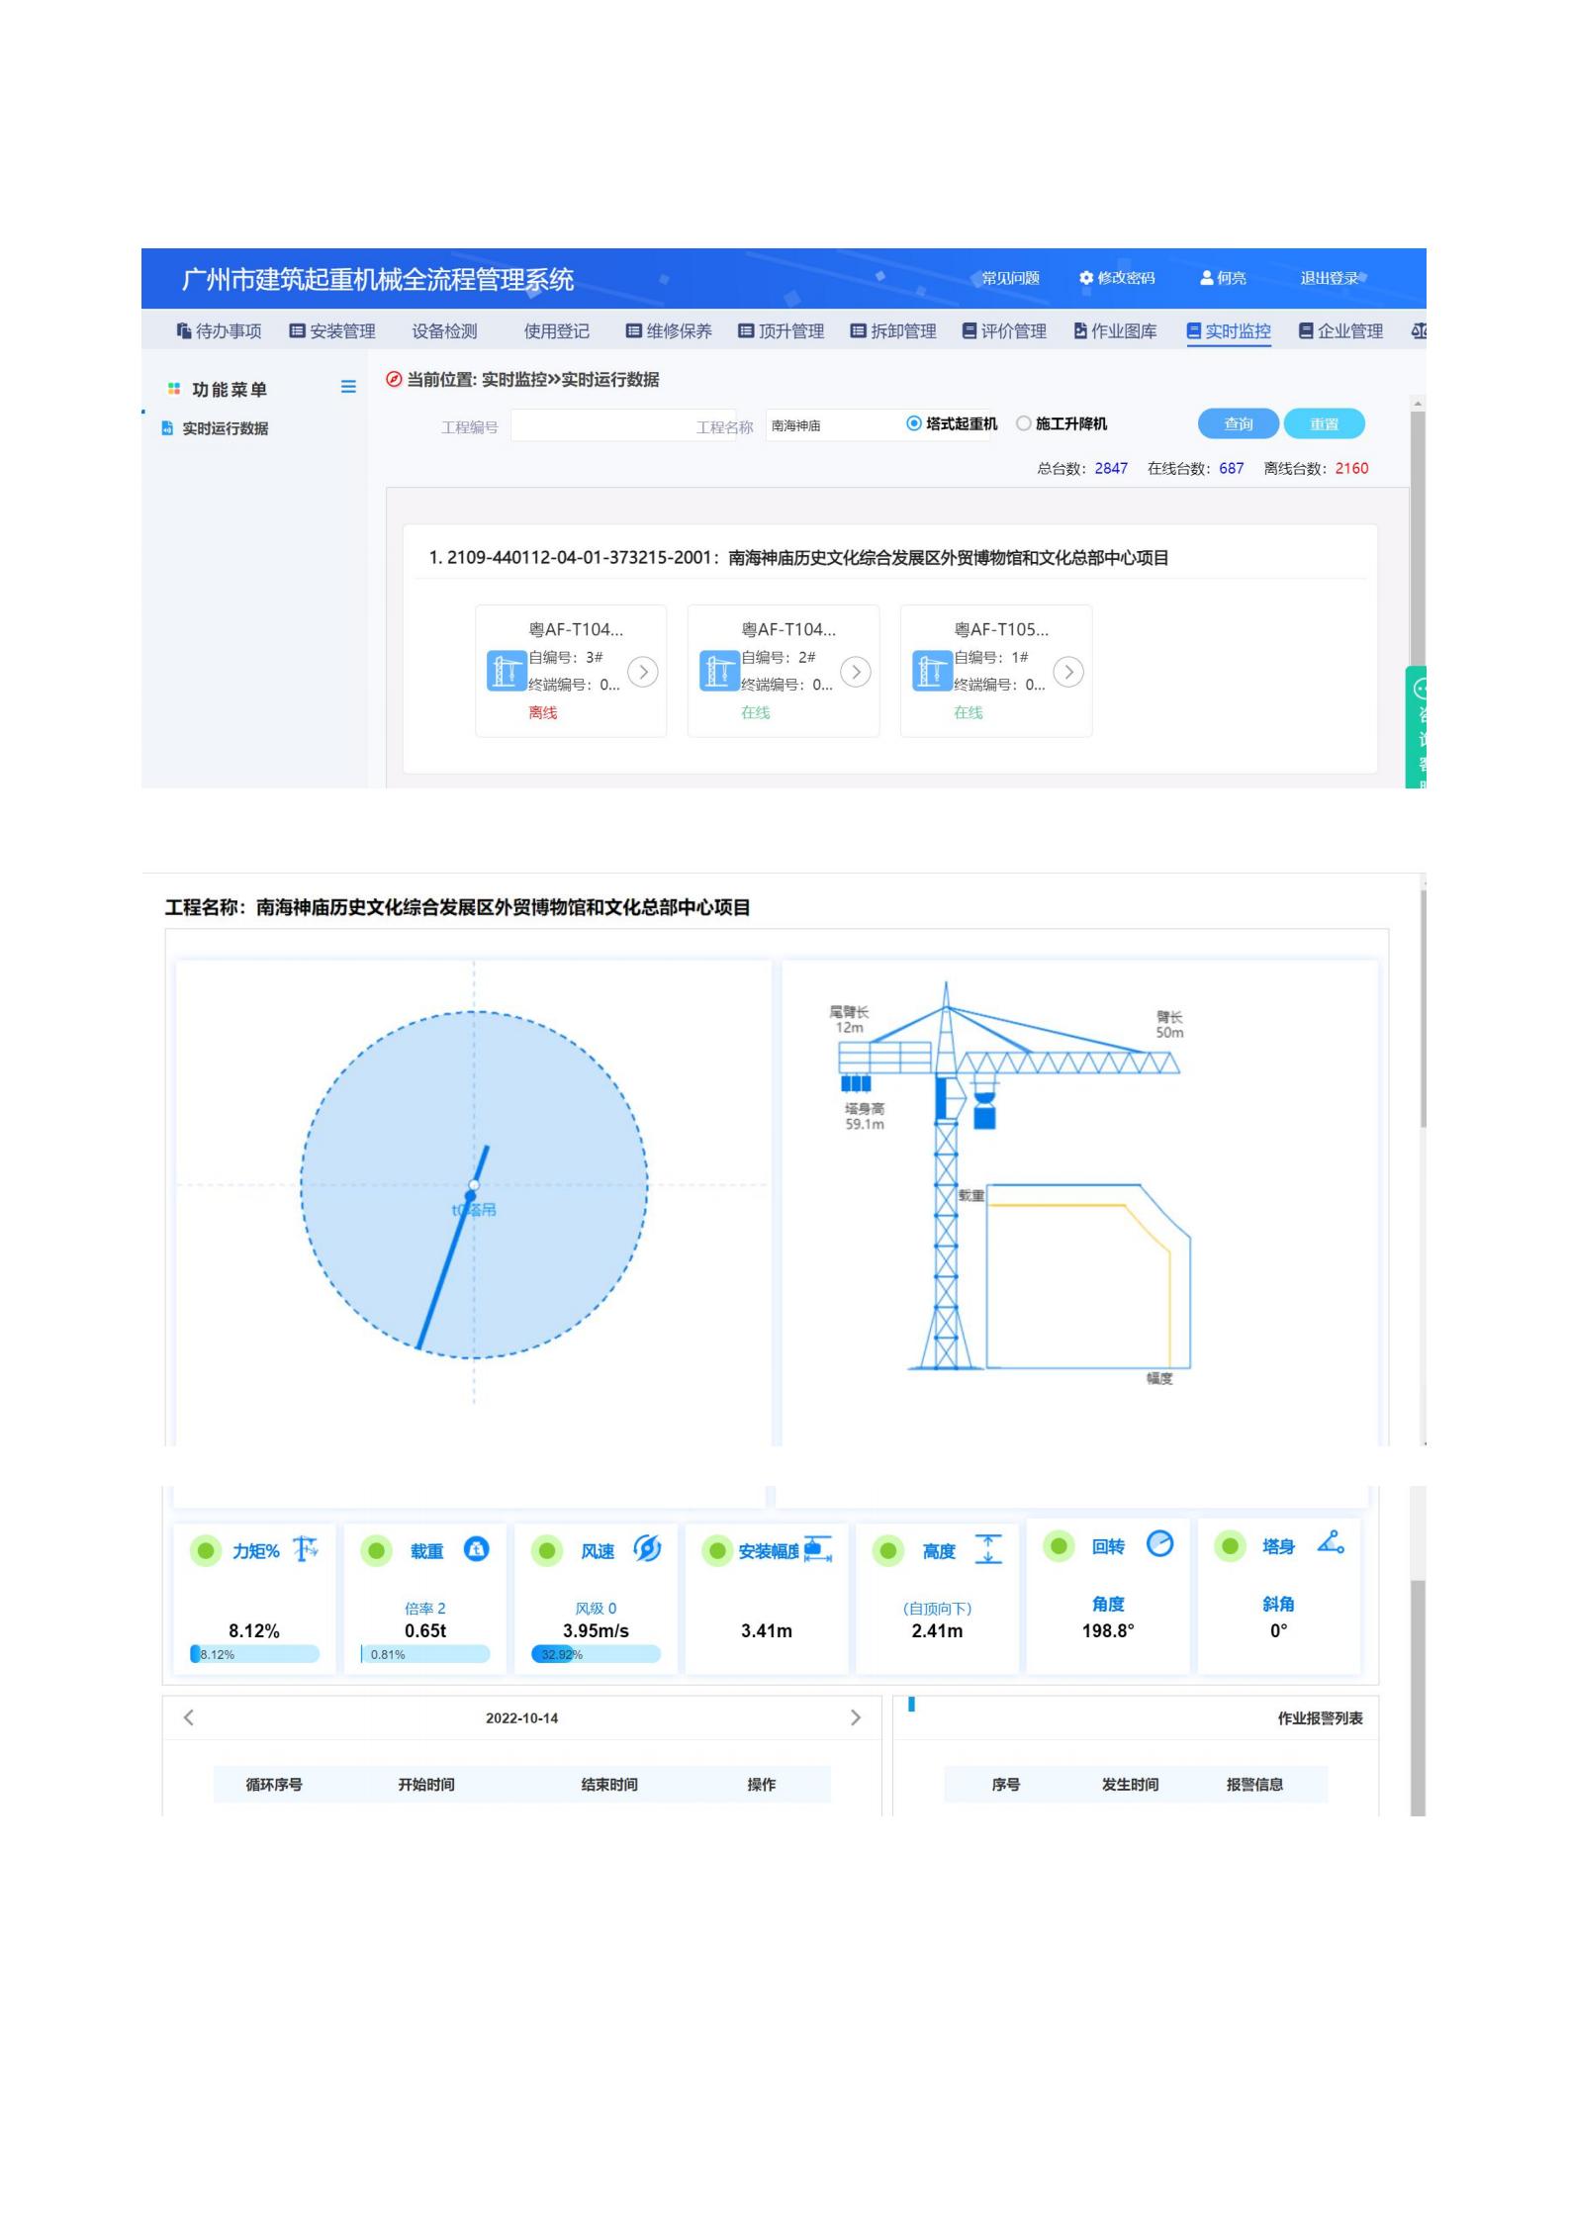Select the 施工升降机 radio button
Screen dimensions: 1570x2221
click(x=1024, y=423)
